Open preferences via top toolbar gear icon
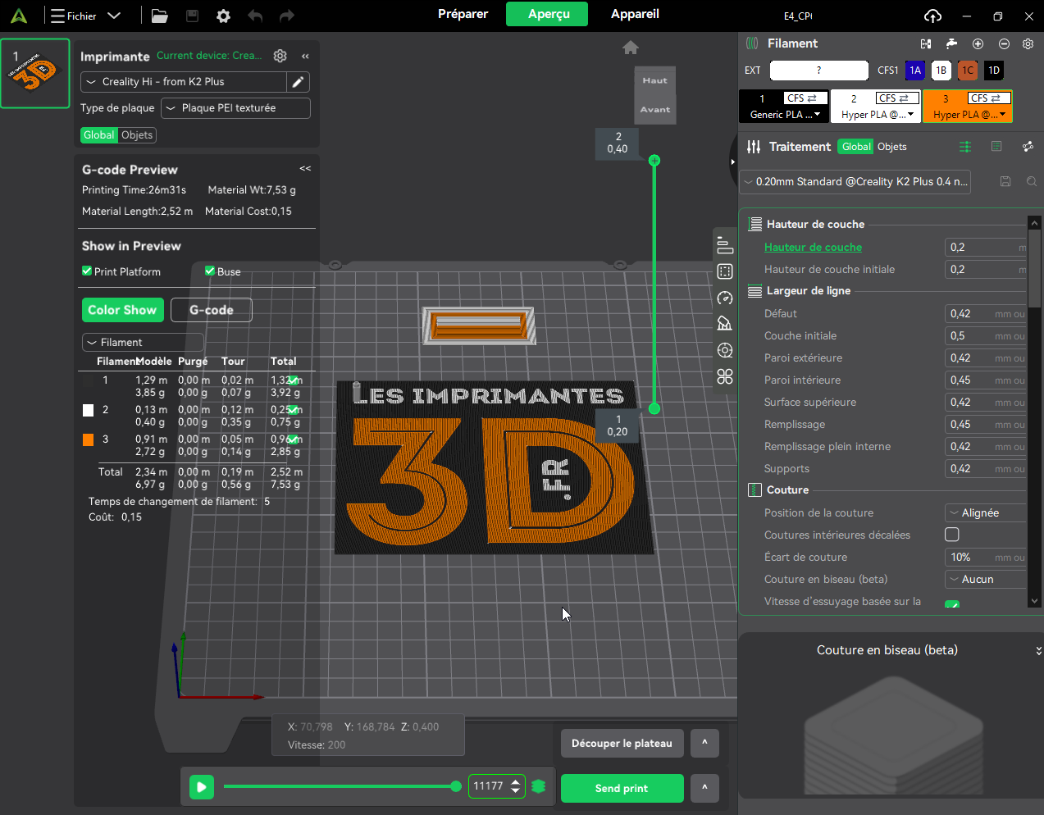 click(x=223, y=16)
